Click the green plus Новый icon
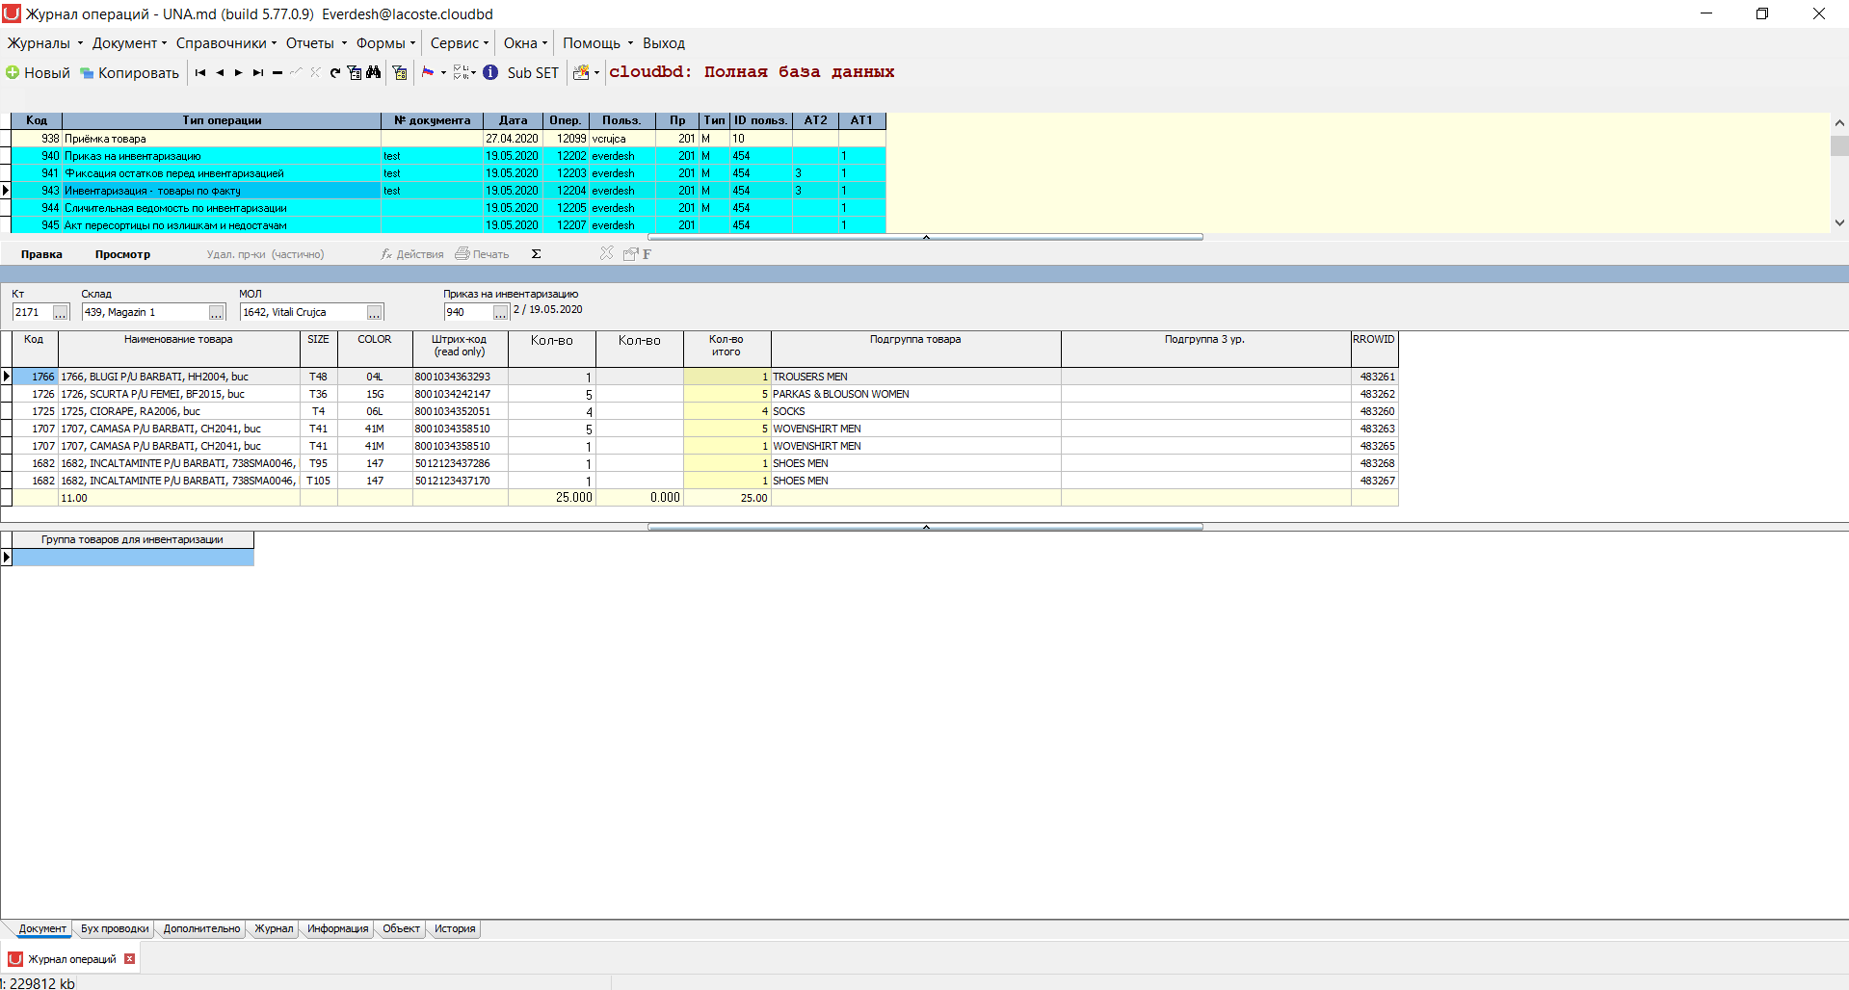The width and height of the screenshot is (1849, 990). pyautogui.click(x=13, y=72)
